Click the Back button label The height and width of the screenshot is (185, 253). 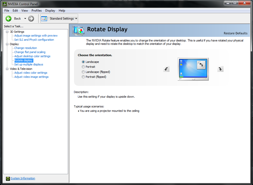pyautogui.click(x=17, y=19)
